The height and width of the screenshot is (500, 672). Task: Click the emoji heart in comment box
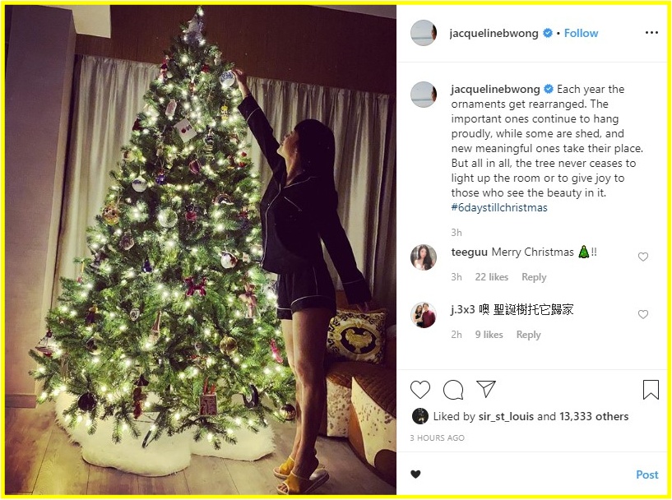click(415, 475)
